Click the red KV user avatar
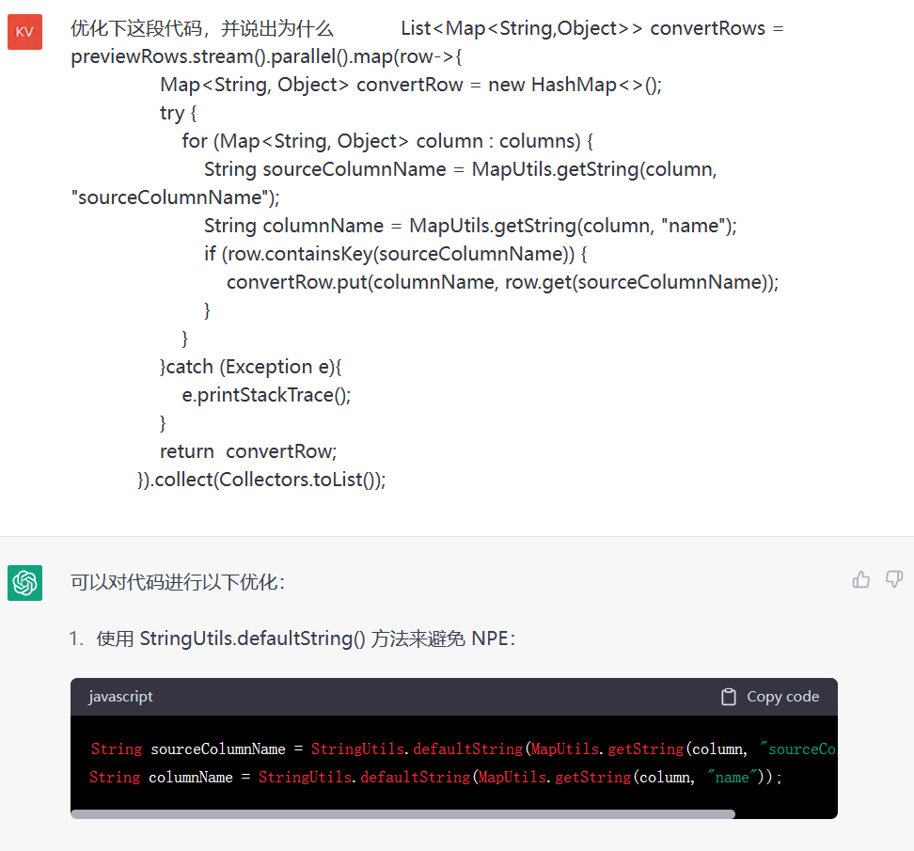The width and height of the screenshot is (914, 851). (24, 32)
